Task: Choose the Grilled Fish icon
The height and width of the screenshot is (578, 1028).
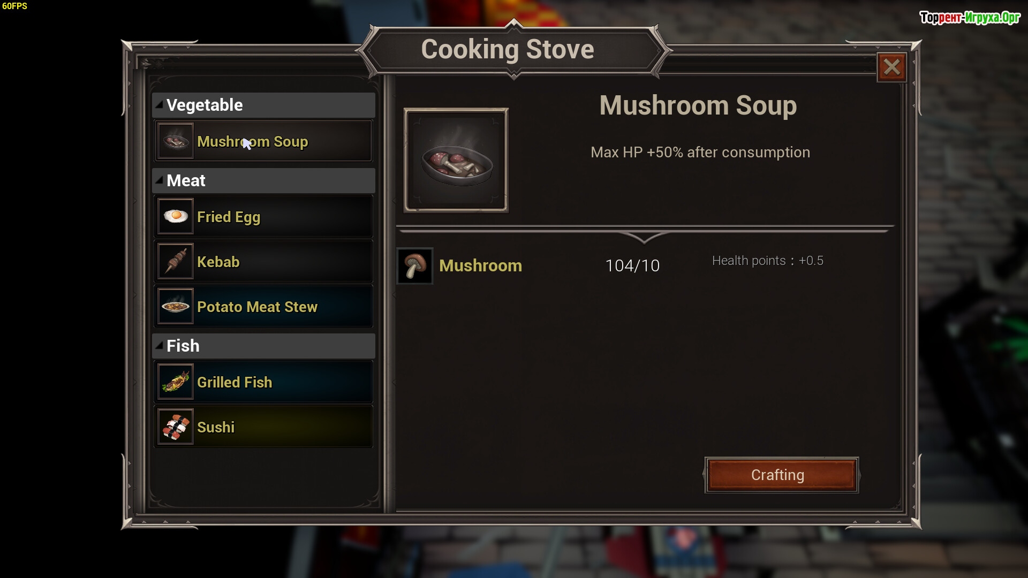Action: tap(176, 382)
